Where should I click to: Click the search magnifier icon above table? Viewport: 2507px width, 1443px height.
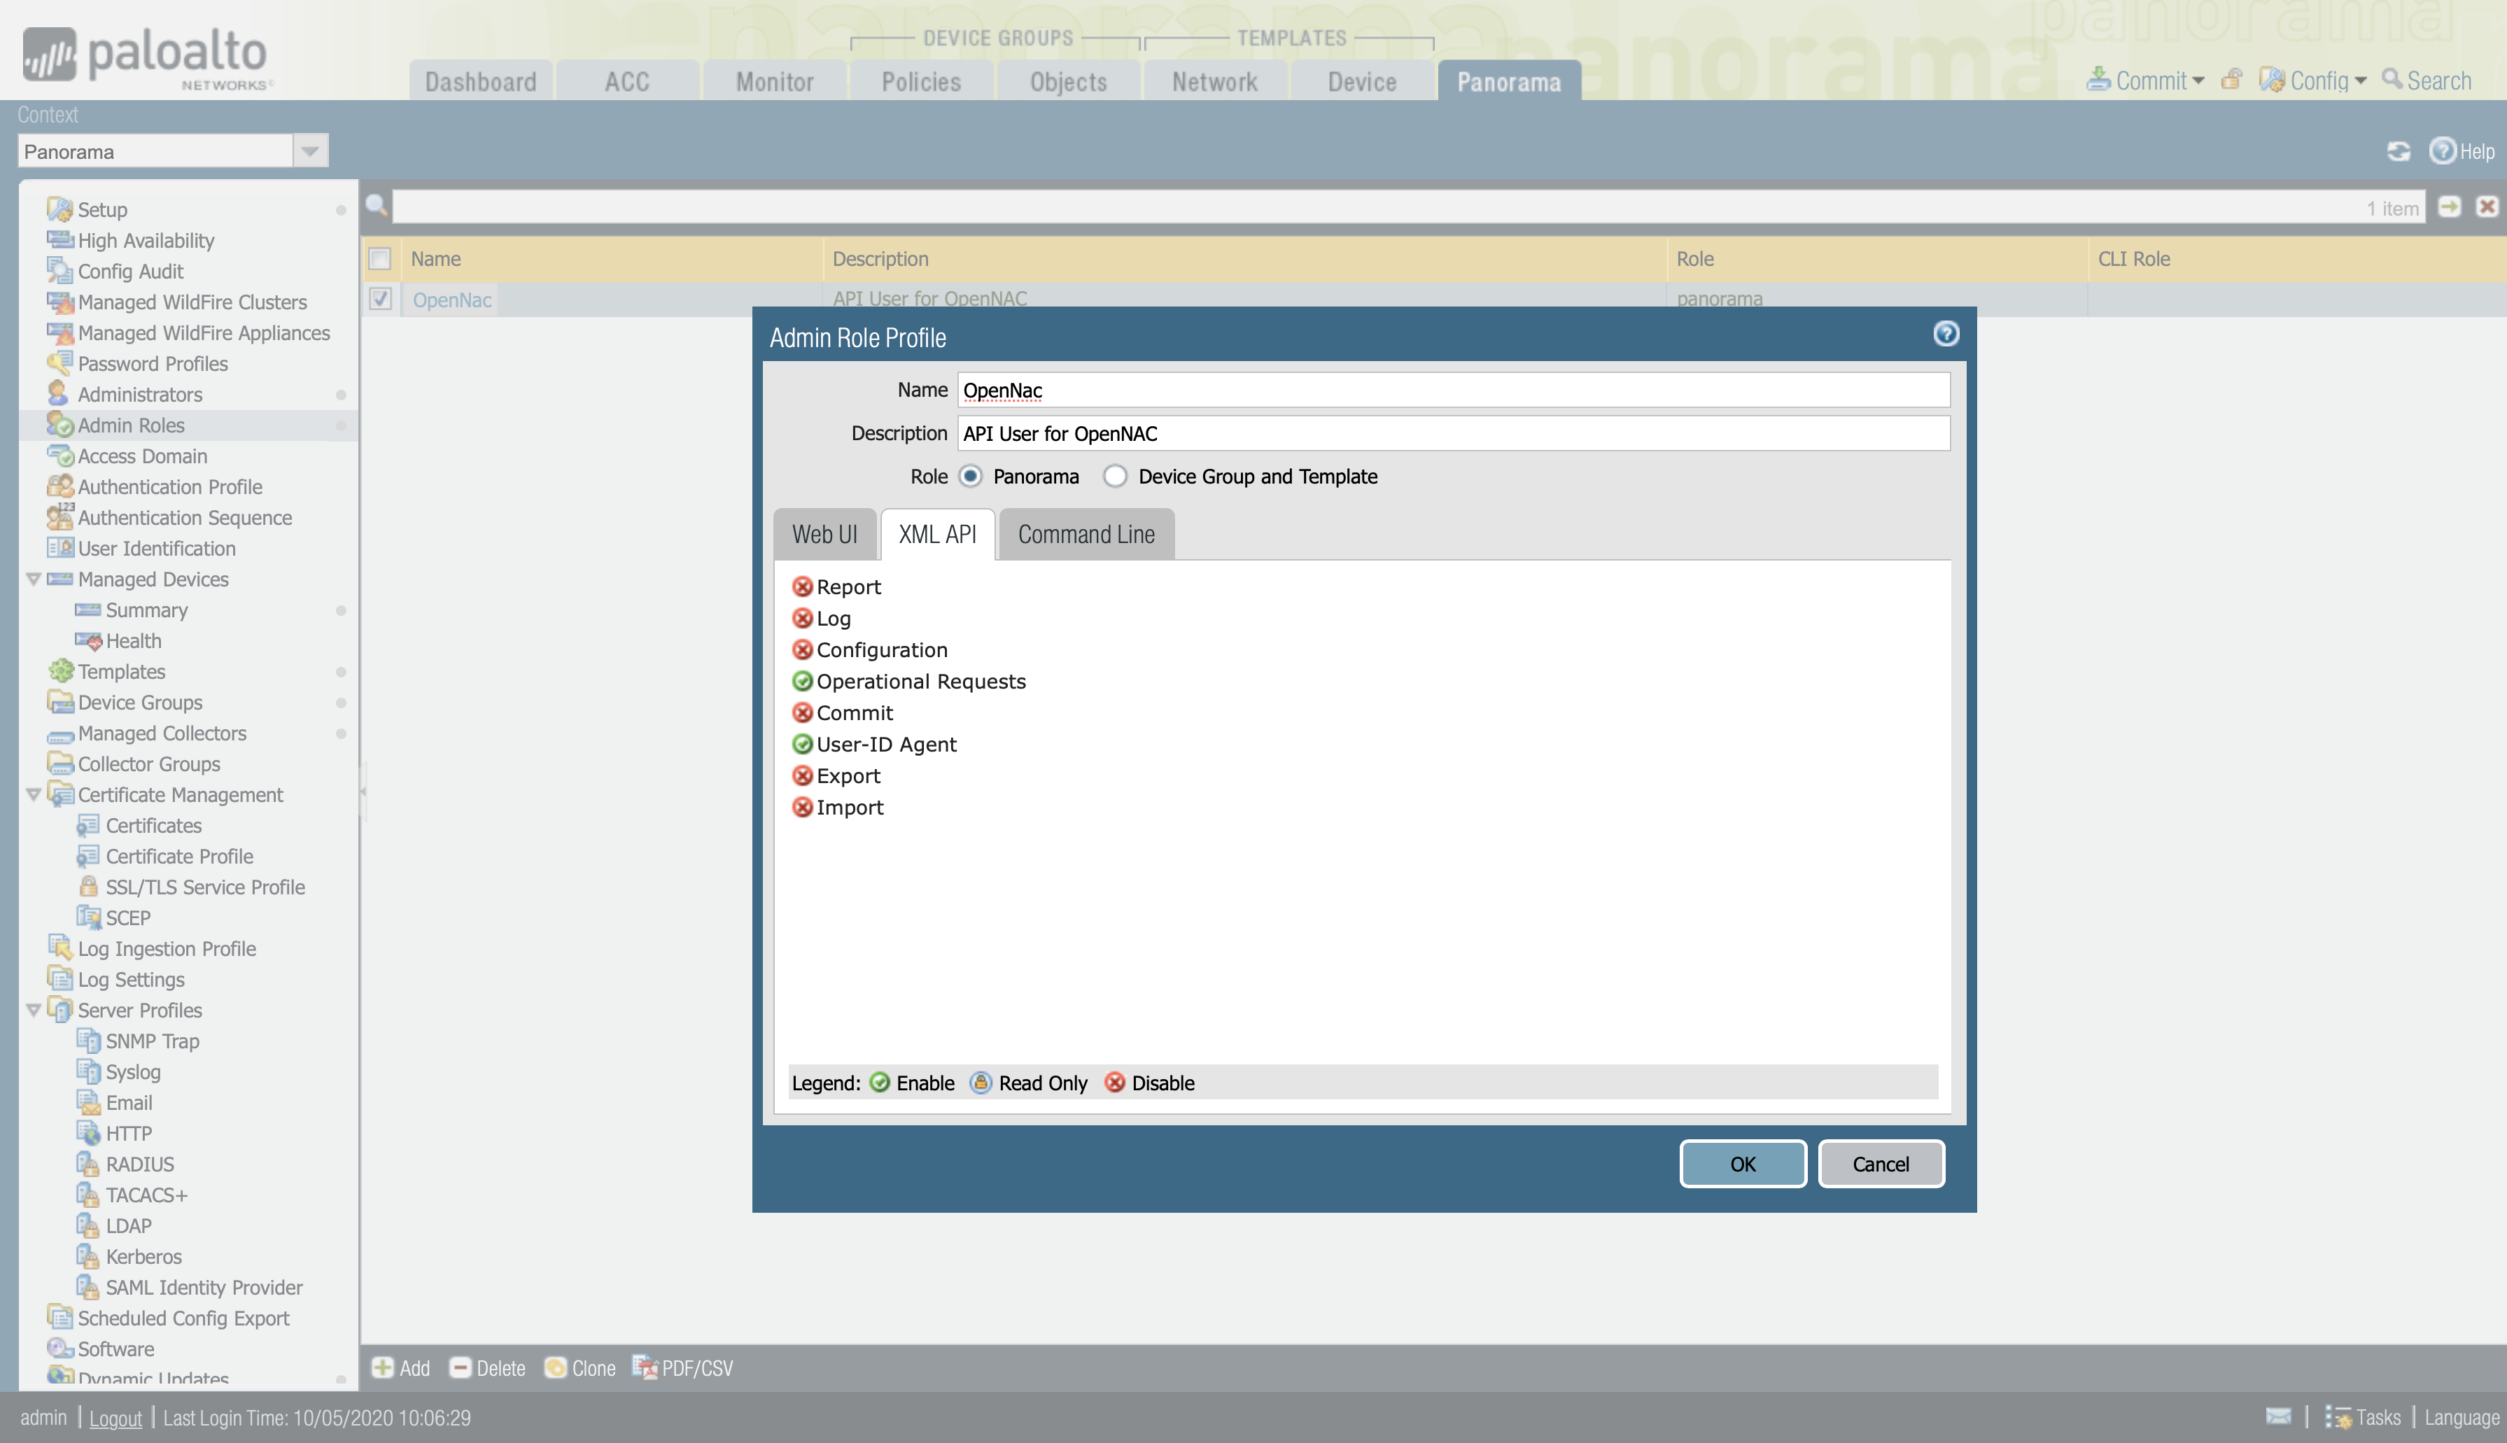pyautogui.click(x=377, y=206)
